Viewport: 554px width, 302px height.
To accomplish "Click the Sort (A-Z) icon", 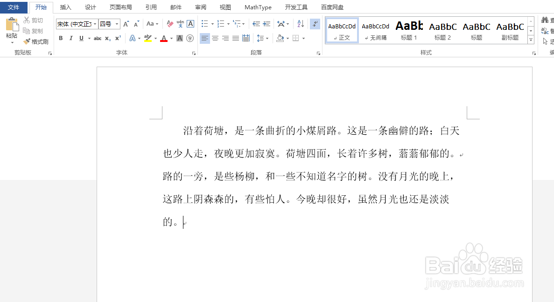I will pyautogui.click(x=300, y=23).
